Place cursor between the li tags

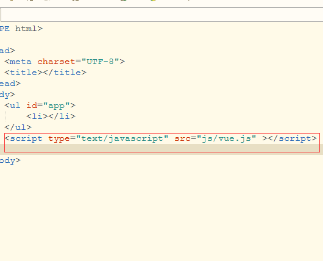[x=48, y=116]
